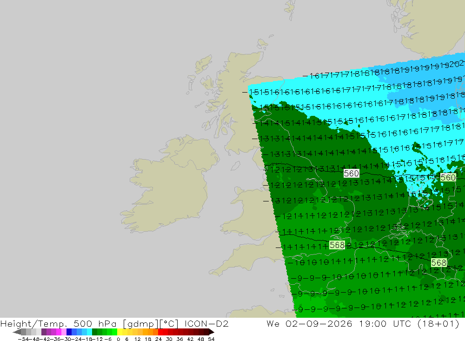Screen dimensions: 465x341
Task: Click the -54 value on legend scale
Action: coord(23,339)
